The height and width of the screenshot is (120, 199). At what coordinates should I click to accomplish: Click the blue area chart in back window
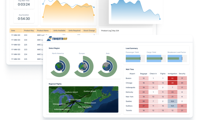pyautogui.click(x=136, y=11)
